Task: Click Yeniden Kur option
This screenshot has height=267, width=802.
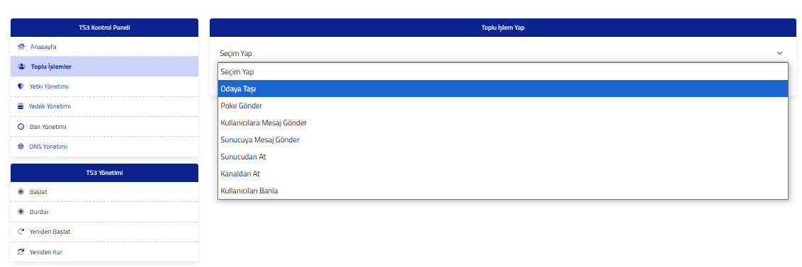Action: 104,252
